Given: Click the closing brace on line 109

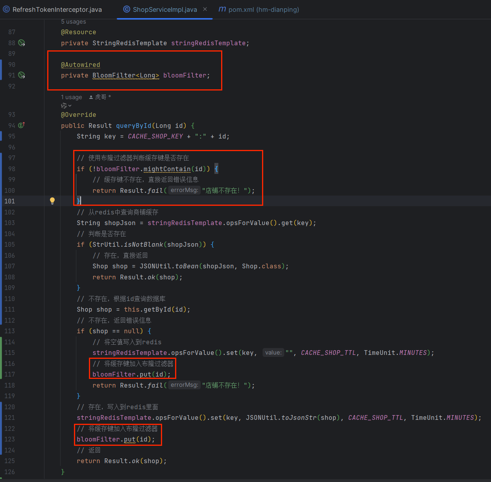Looking at the screenshot, I should pyautogui.click(x=78, y=288).
